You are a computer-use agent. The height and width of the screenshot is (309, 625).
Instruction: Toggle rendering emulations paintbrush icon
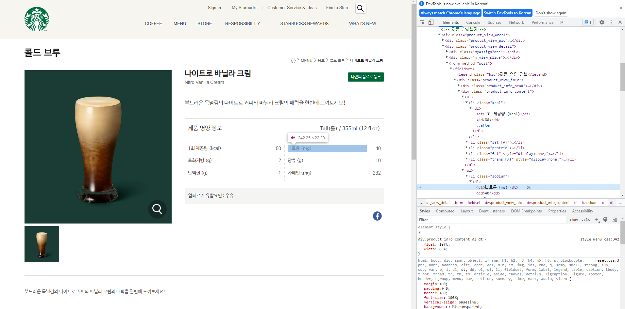pos(605,220)
